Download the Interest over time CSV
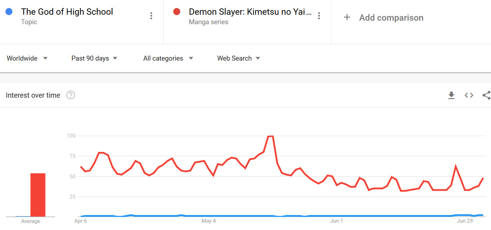 451,95
